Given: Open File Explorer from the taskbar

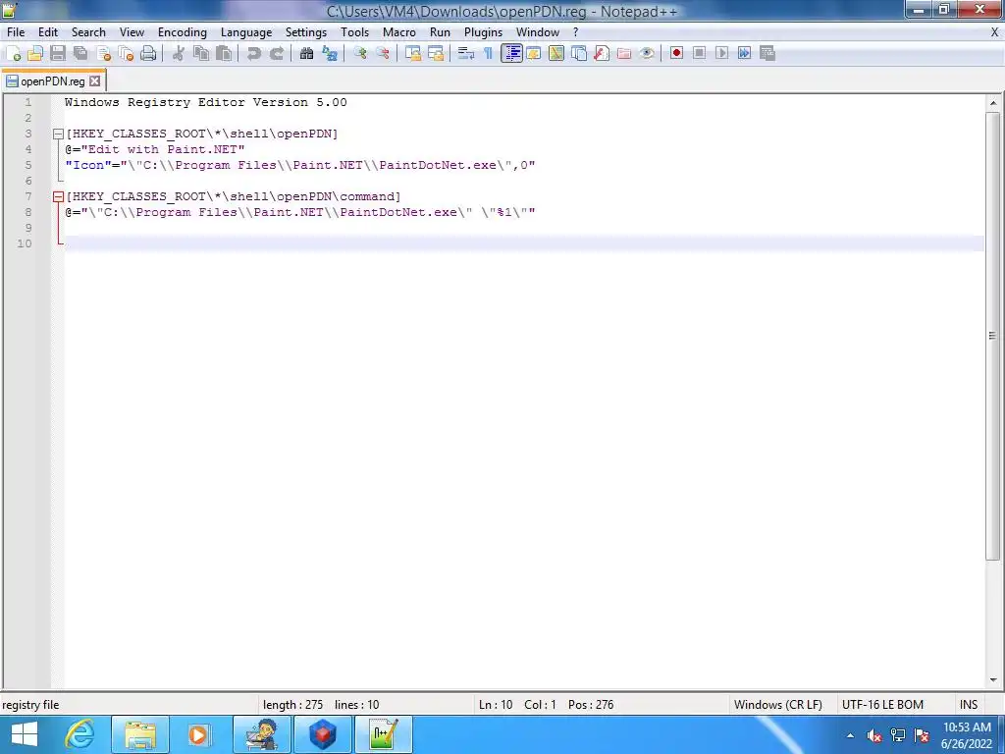Looking at the screenshot, I should click(x=140, y=734).
